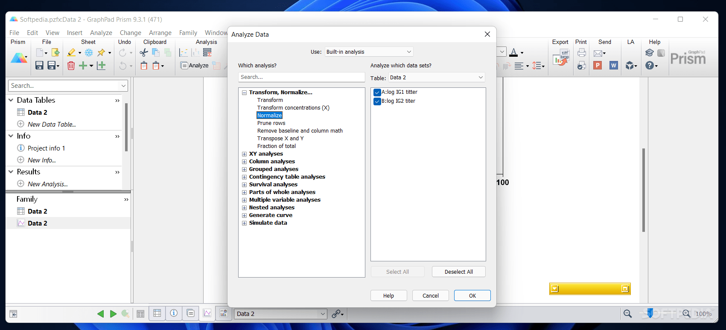Uncheck the B:log IG2 titer data set

377,101
